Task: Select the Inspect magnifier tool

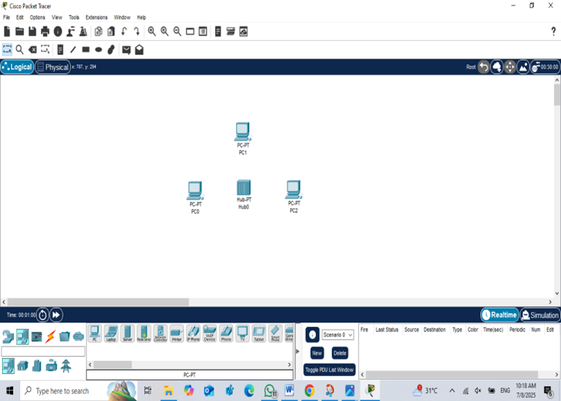Action: coord(19,49)
